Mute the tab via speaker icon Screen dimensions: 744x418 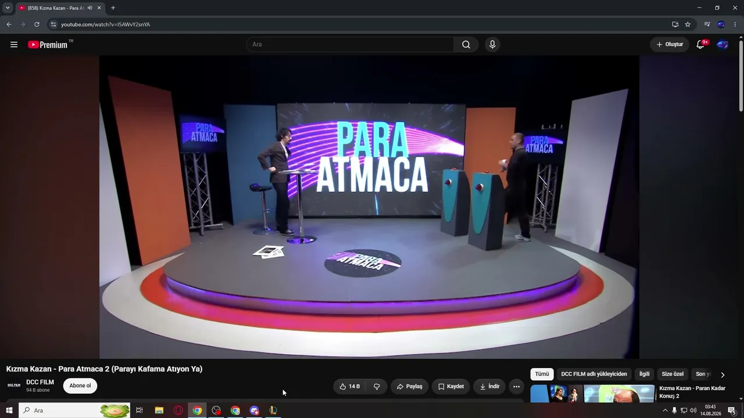pos(90,8)
